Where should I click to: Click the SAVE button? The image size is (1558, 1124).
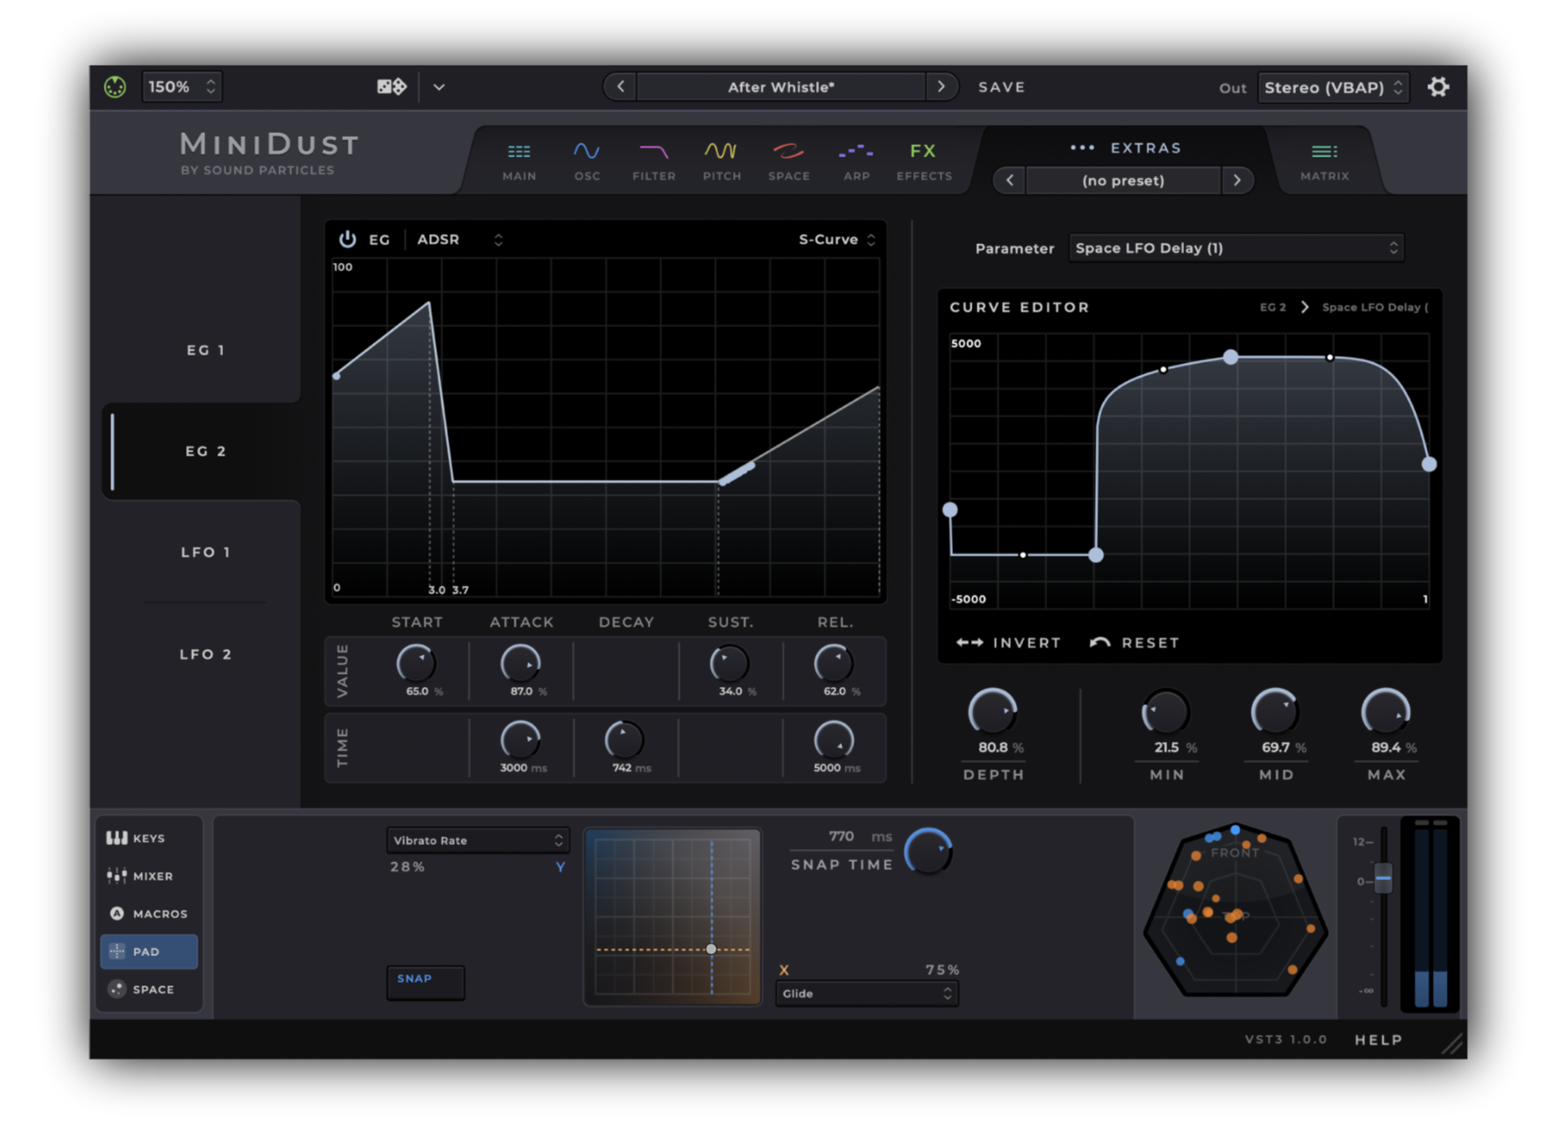1001,87
